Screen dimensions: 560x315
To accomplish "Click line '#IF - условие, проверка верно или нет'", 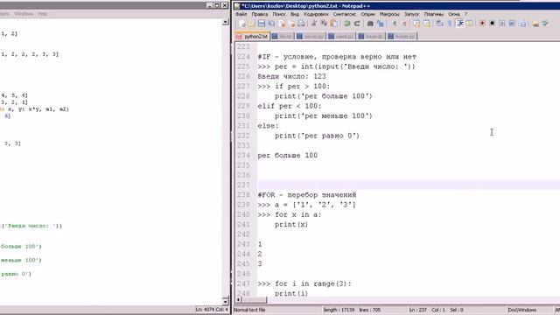I will pos(337,57).
